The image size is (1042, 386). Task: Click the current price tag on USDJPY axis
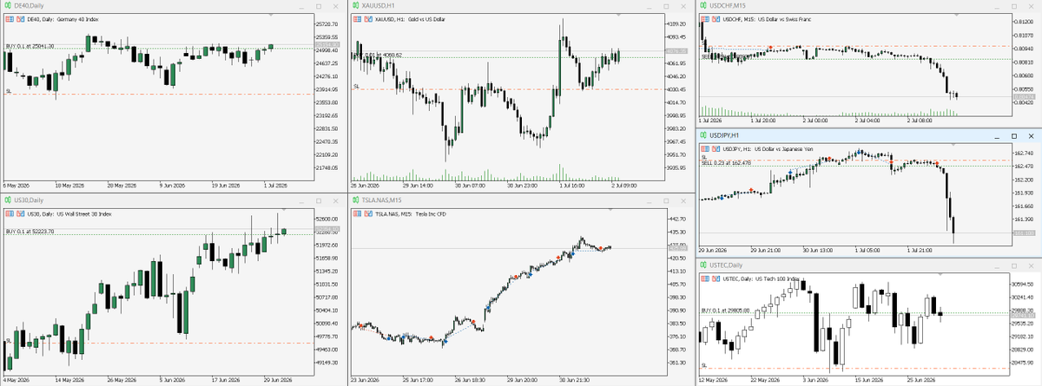tap(1024, 233)
